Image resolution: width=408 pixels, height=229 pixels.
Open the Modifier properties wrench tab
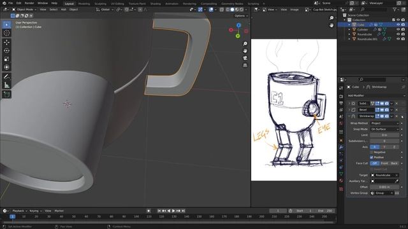[x=341, y=147]
